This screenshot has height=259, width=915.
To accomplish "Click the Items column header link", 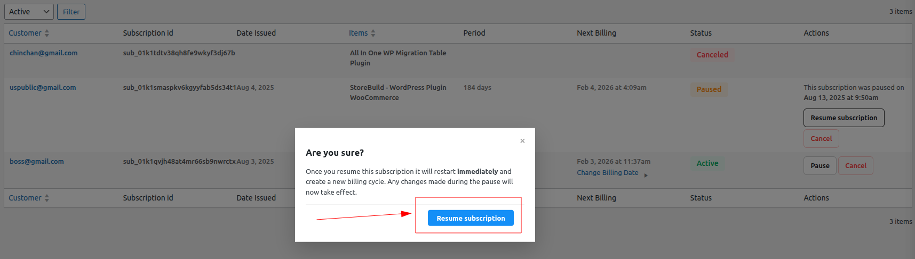I will pos(358,33).
